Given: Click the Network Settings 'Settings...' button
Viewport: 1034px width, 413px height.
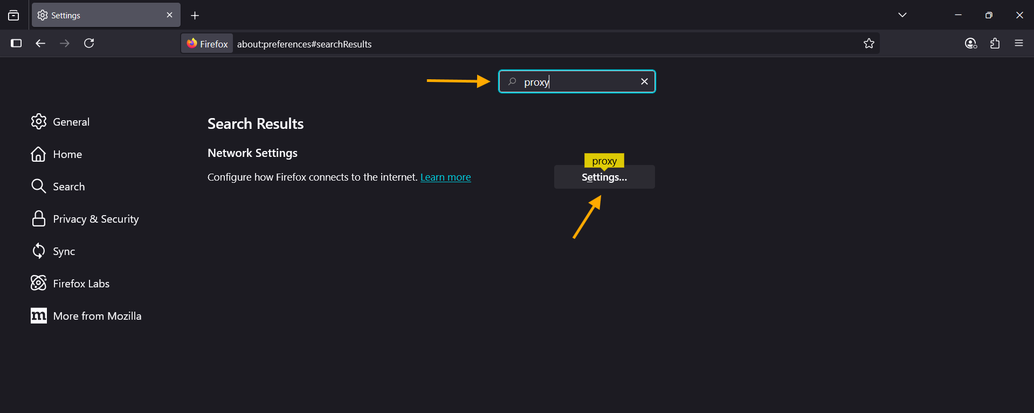Looking at the screenshot, I should point(604,177).
